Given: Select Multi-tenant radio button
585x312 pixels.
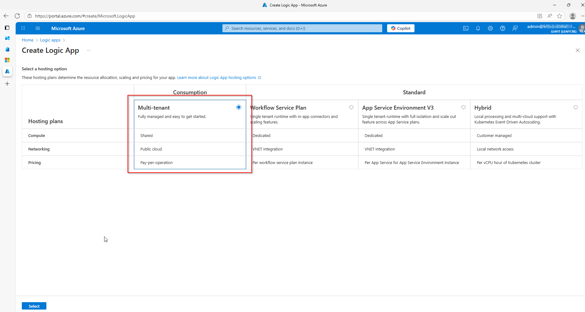Looking at the screenshot, I should (239, 107).
